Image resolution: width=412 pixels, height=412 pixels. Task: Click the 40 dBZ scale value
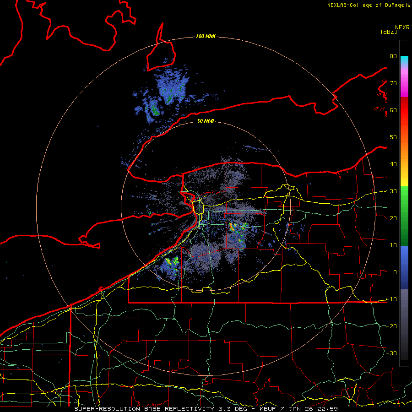(x=393, y=164)
